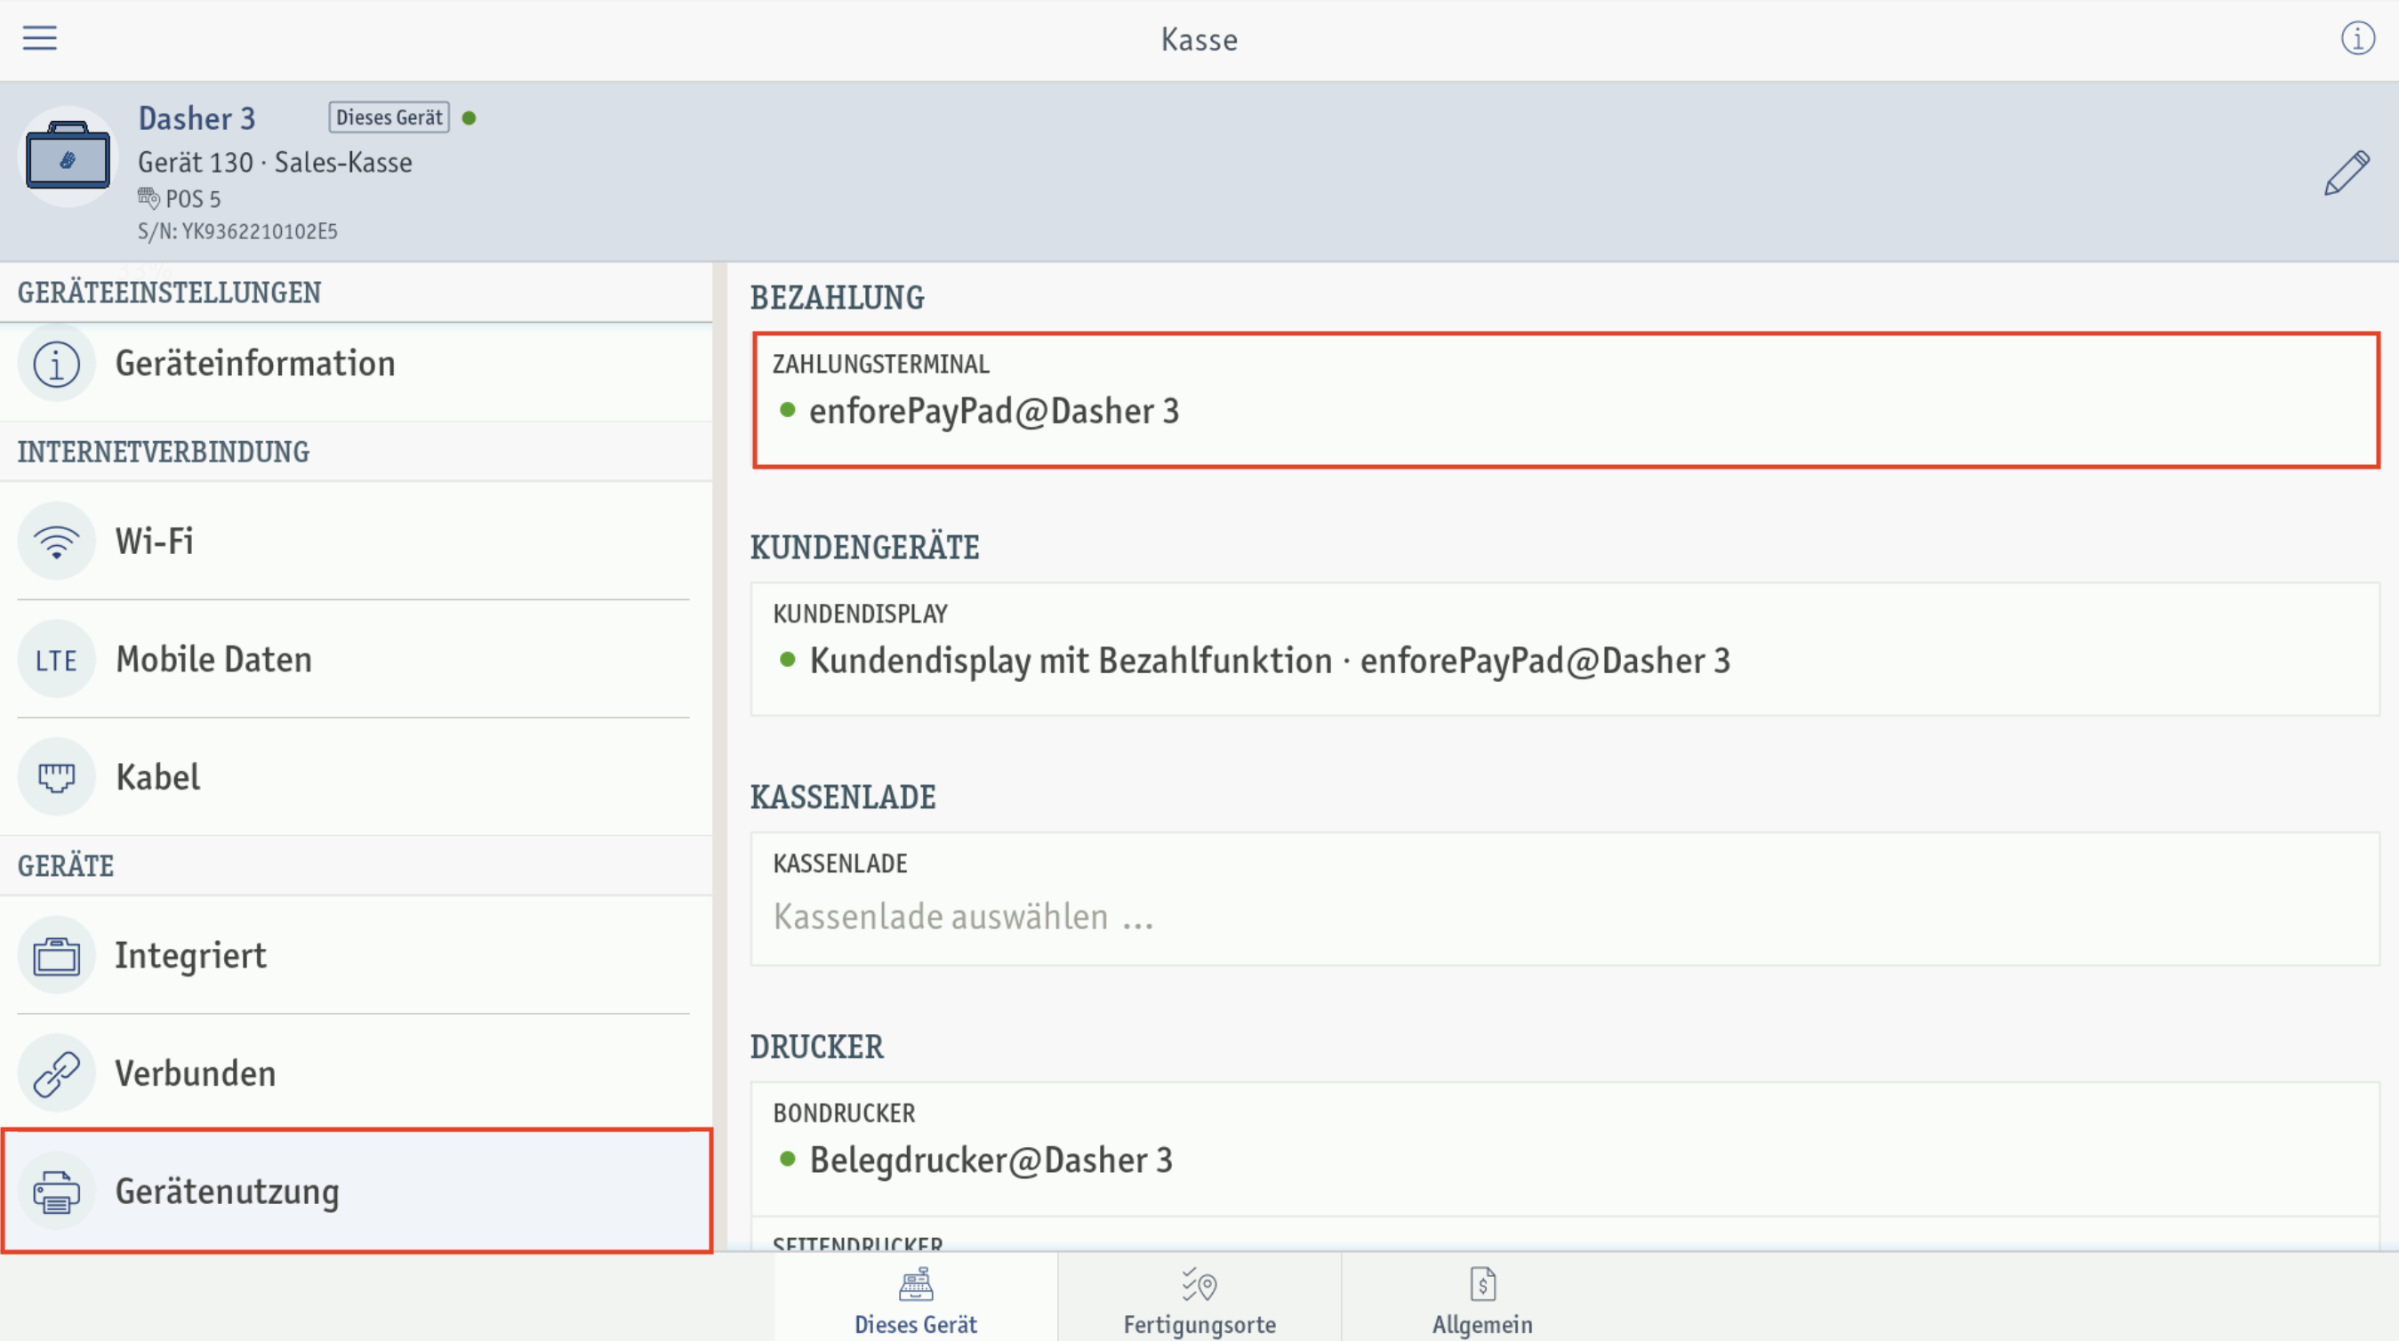
Task: Click the DRUCKER section heading
Action: pos(817,1047)
